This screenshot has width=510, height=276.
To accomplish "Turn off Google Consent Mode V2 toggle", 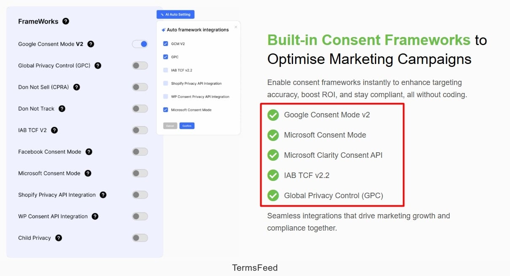I will tap(140, 44).
